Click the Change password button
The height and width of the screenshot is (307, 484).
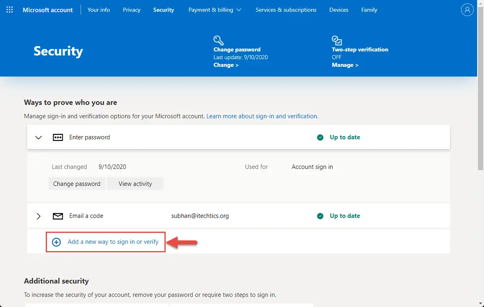[x=77, y=184]
